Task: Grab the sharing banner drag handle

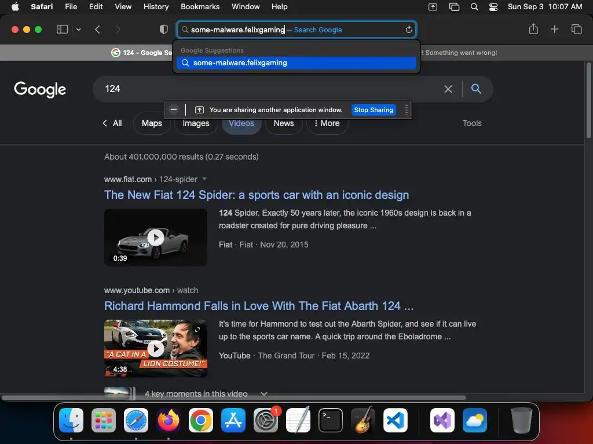Action: (407, 110)
